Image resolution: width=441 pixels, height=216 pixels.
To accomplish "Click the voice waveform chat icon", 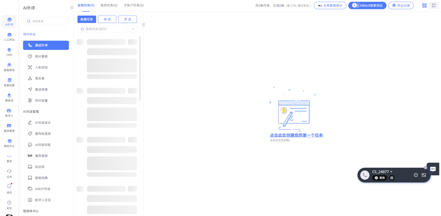I will pyautogui.click(x=433, y=169).
